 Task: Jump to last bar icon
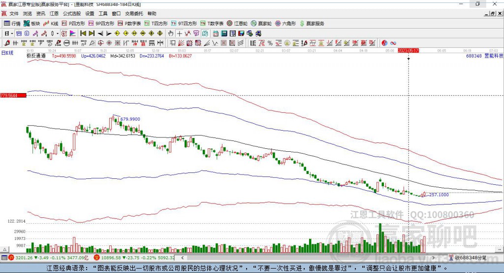click(x=92, y=34)
